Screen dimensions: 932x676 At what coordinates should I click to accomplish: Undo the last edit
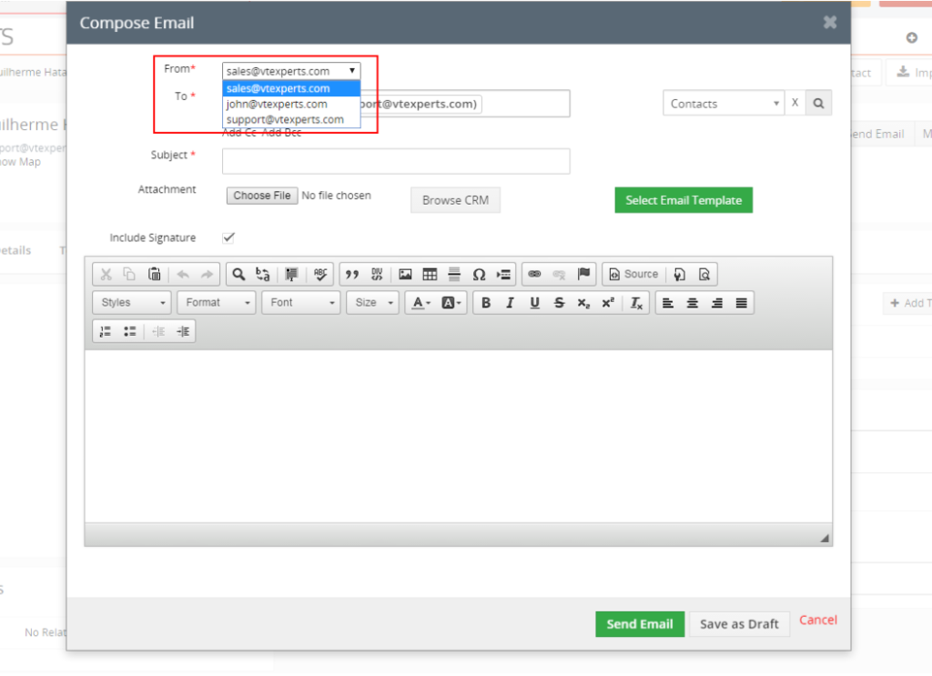click(x=183, y=275)
